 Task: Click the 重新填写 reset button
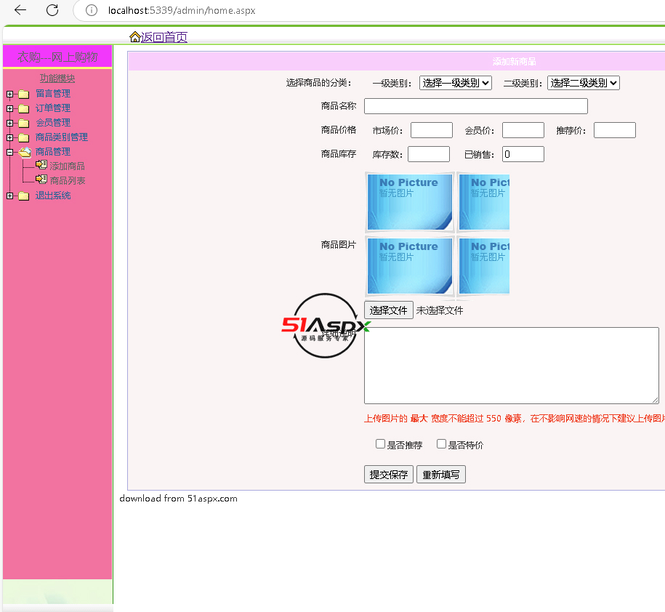[x=441, y=474]
